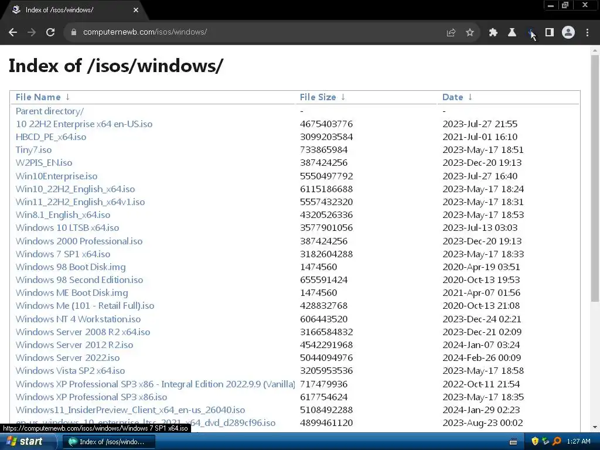
Task: Download Windows NT 4 Workstation.iso
Action: pyautogui.click(x=78, y=319)
